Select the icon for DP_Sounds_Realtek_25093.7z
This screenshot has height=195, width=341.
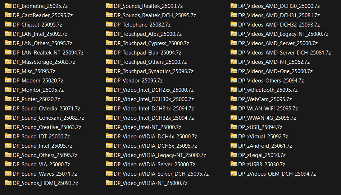(x=109, y=6)
